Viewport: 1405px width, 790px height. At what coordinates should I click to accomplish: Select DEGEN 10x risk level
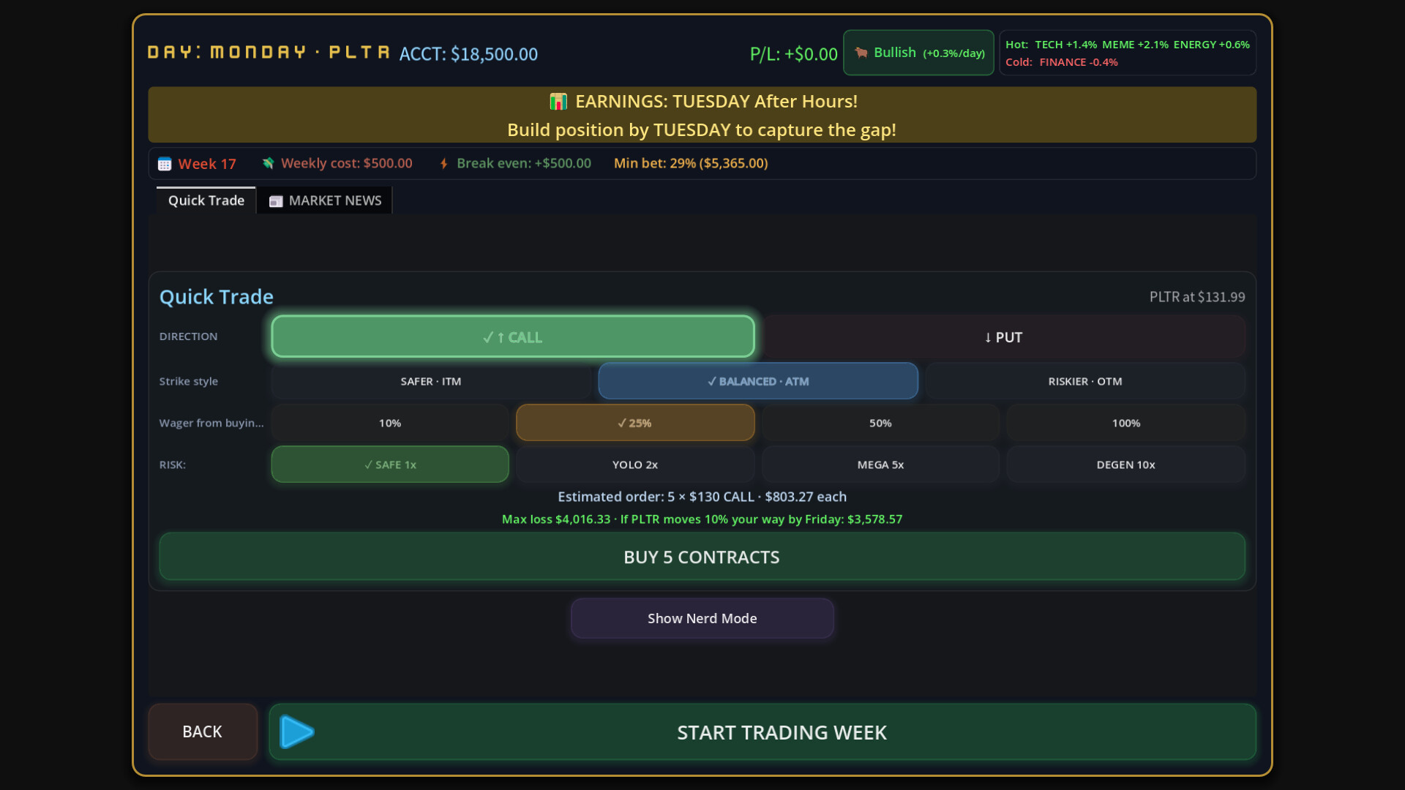(1126, 464)
